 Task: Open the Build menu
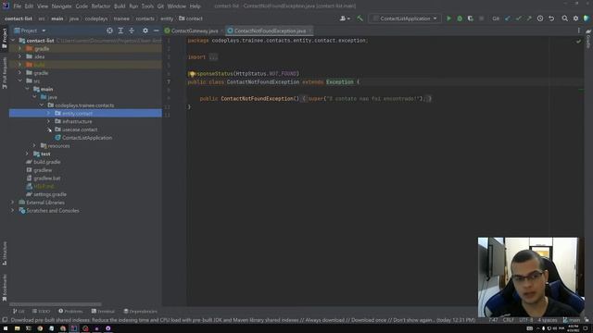[x=120, y=6]
